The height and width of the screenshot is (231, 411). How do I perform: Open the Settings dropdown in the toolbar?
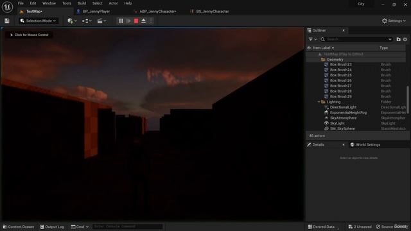(394, 21)
